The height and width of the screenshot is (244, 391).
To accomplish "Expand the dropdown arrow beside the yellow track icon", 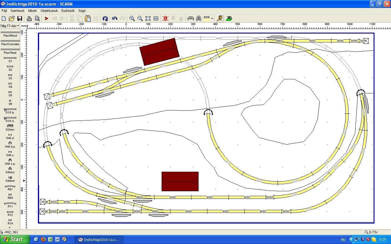I will [212, 19].
